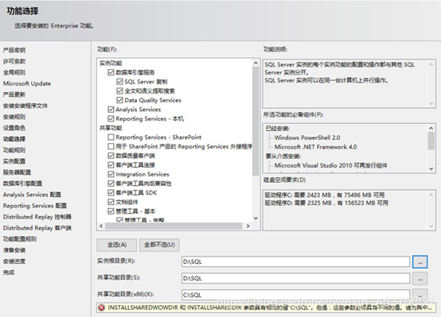Select the 设置角色 step in sidebar
441x317 pixels.
click(14, 128)
